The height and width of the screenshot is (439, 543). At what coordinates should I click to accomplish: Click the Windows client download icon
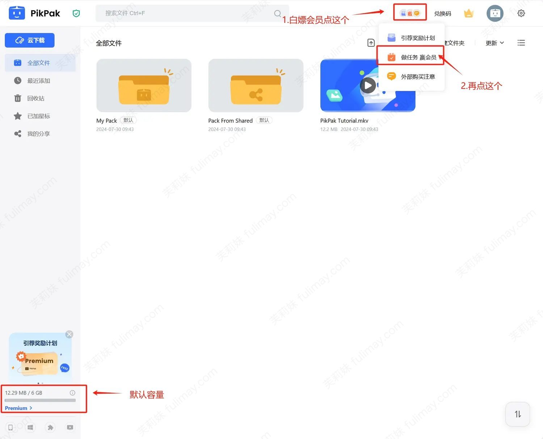tap(30, 427)
